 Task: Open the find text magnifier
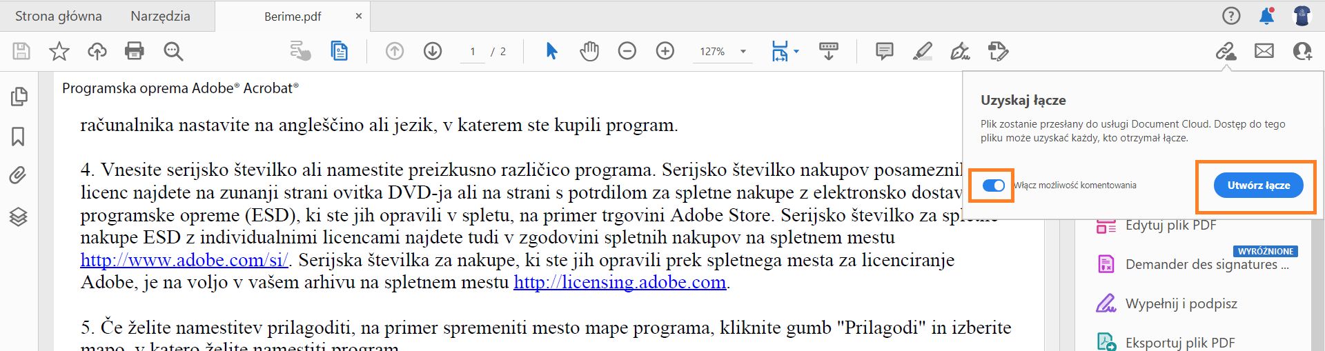(x=173, y=51)
